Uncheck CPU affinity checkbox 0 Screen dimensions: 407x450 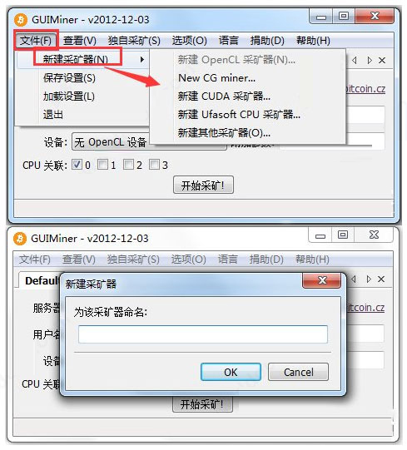pos(77,165)
